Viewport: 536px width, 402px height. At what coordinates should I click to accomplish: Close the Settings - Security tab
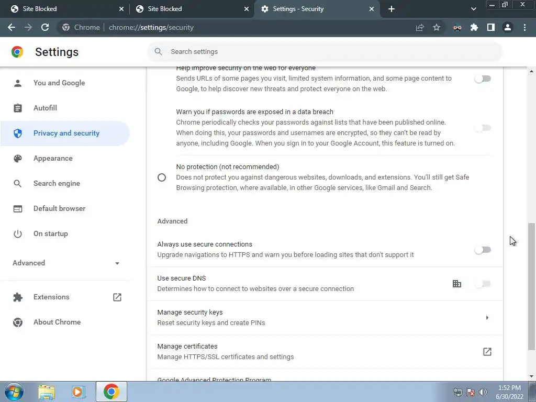(x=372, y=9)
